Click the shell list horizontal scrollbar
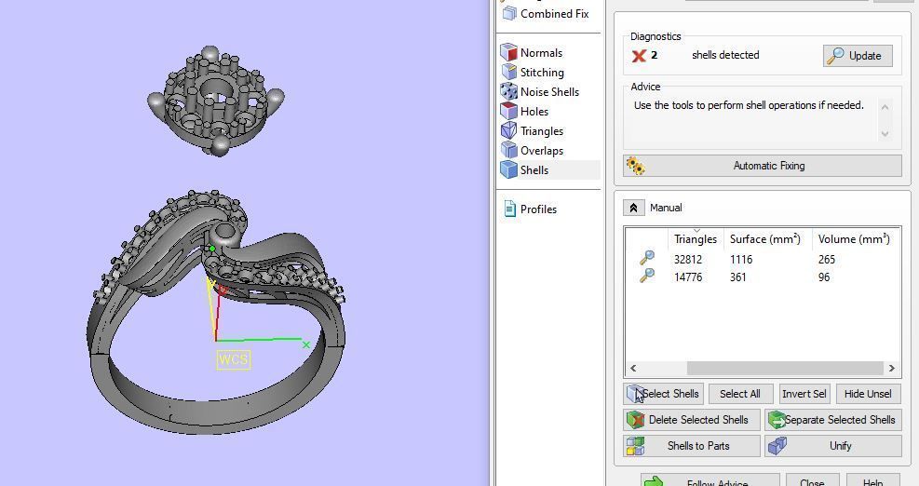The image size is (919, 486). point(785,368)
